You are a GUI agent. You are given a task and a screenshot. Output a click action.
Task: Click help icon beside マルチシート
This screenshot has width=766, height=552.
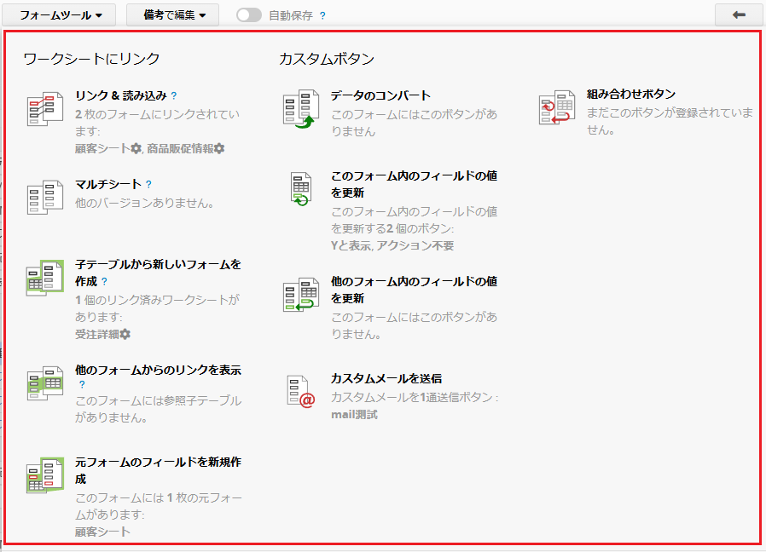click(x=148, y=184)
